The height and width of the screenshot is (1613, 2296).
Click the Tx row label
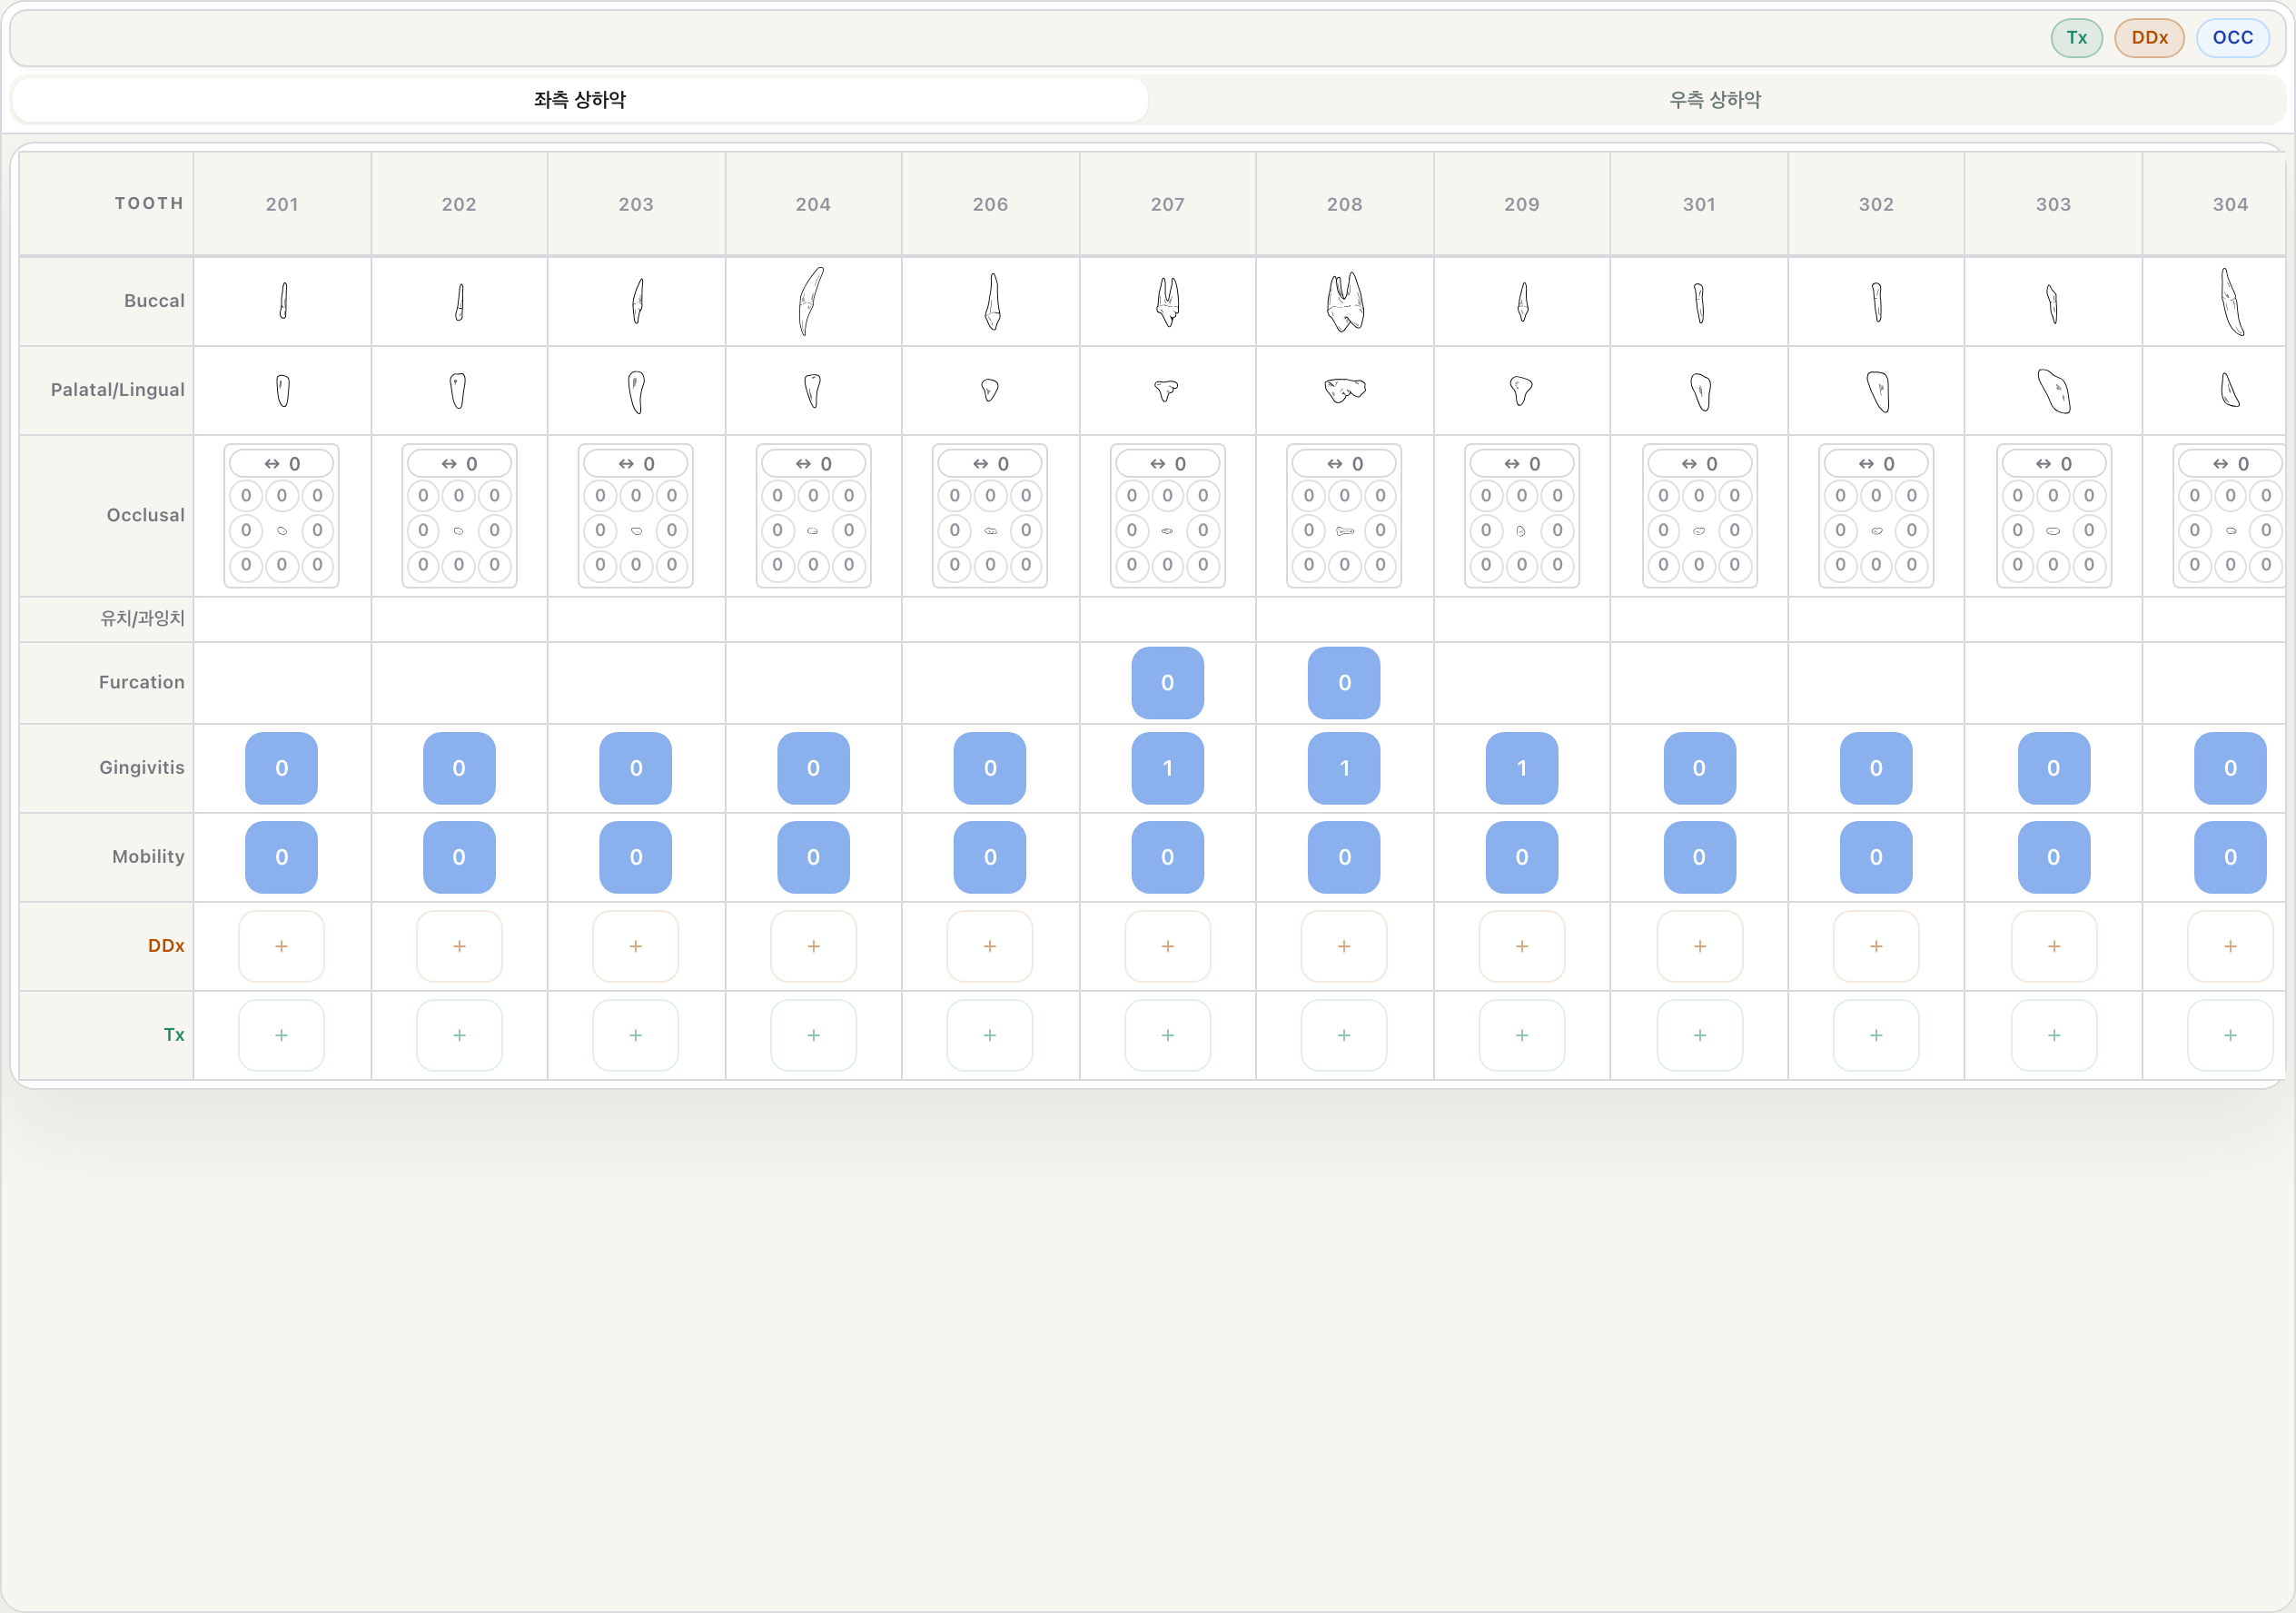[174, 1035]
